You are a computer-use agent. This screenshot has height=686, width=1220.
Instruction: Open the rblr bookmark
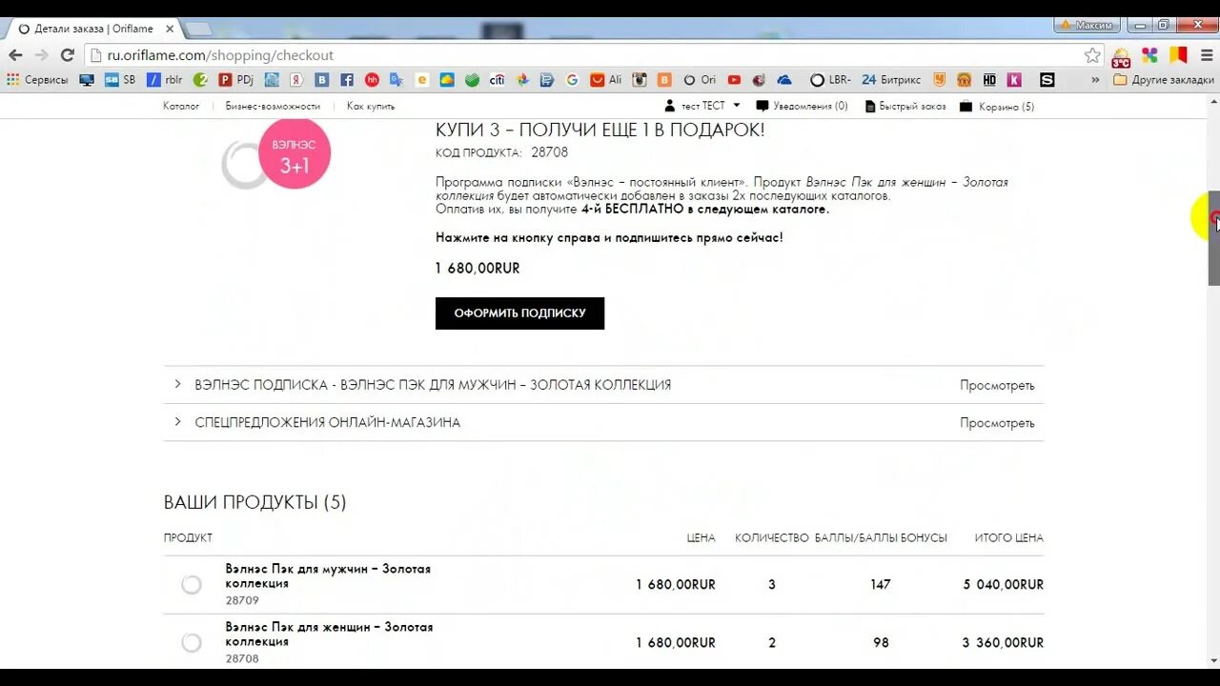pos(164,80)
